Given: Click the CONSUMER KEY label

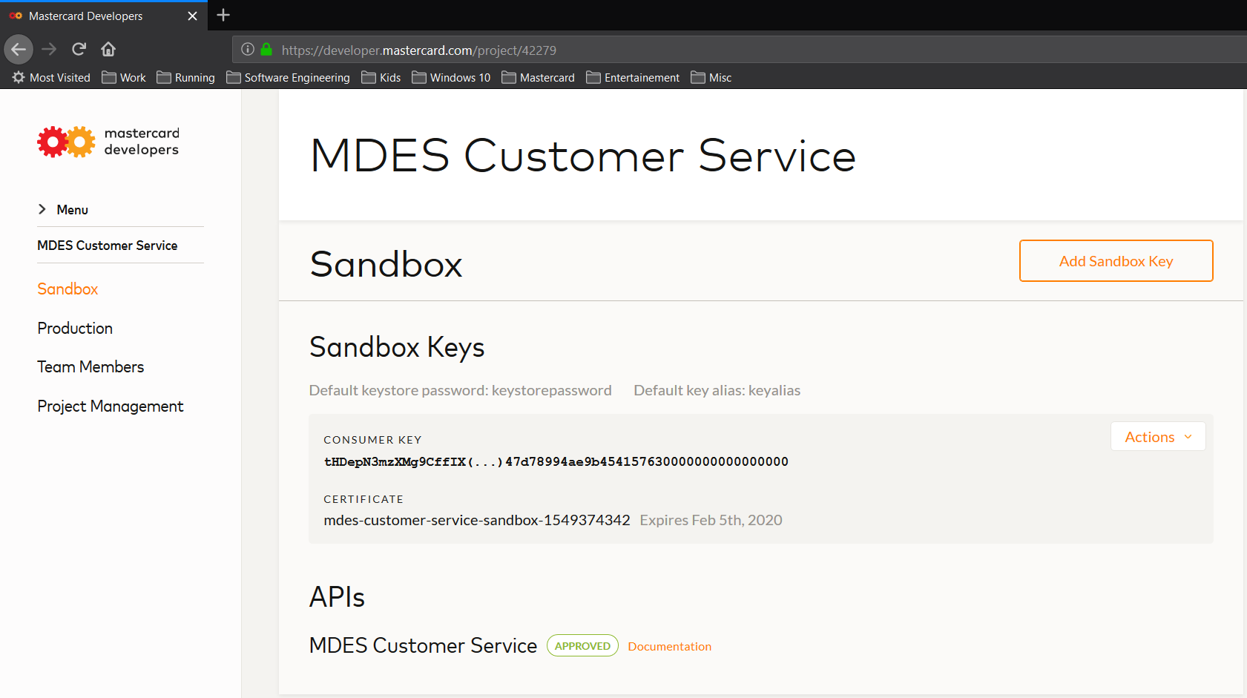Looking at the screenshot, I should click(372, 440).
